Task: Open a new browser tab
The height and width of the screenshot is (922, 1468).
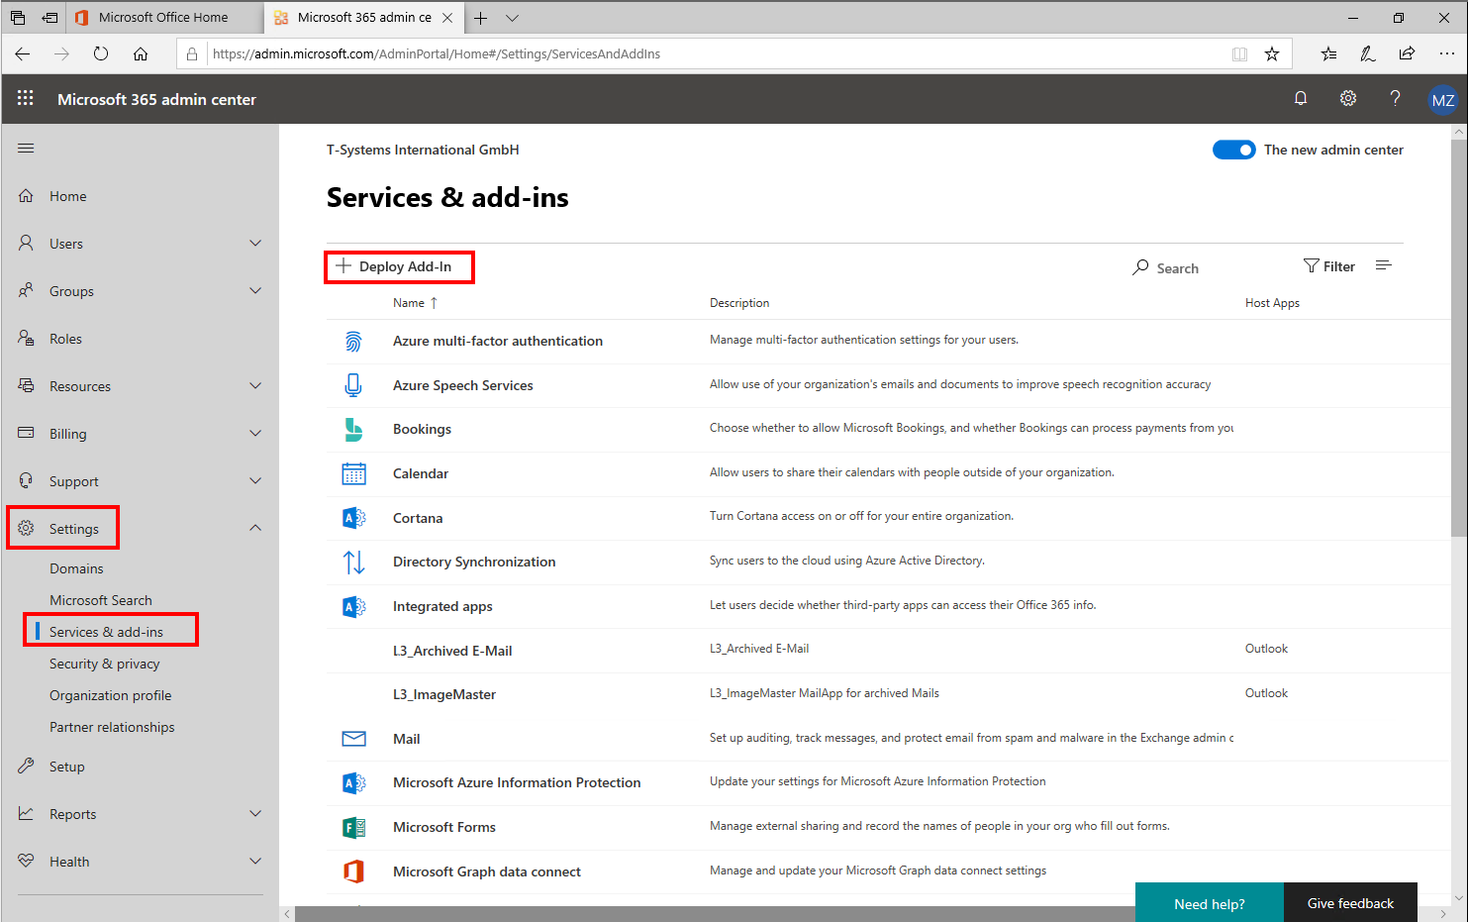Action: click(480, 18)
